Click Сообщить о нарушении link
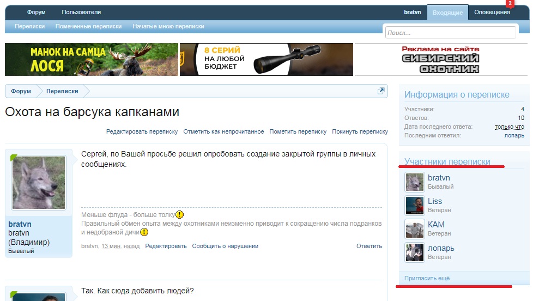The width and height of the screenshot is (533, 301). click(x=225, y=246)
